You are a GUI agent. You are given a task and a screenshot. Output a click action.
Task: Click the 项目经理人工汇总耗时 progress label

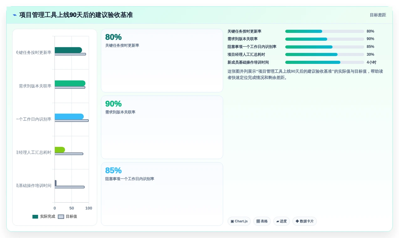246,54
